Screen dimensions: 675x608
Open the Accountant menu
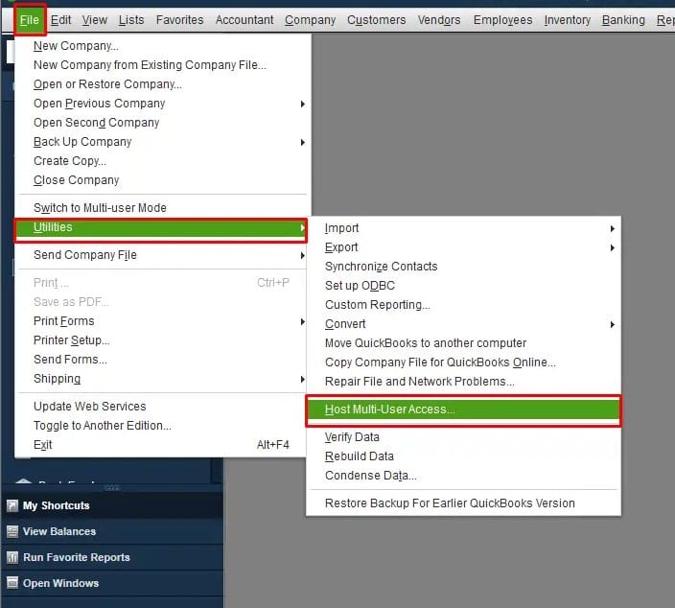tap(244, 20)
